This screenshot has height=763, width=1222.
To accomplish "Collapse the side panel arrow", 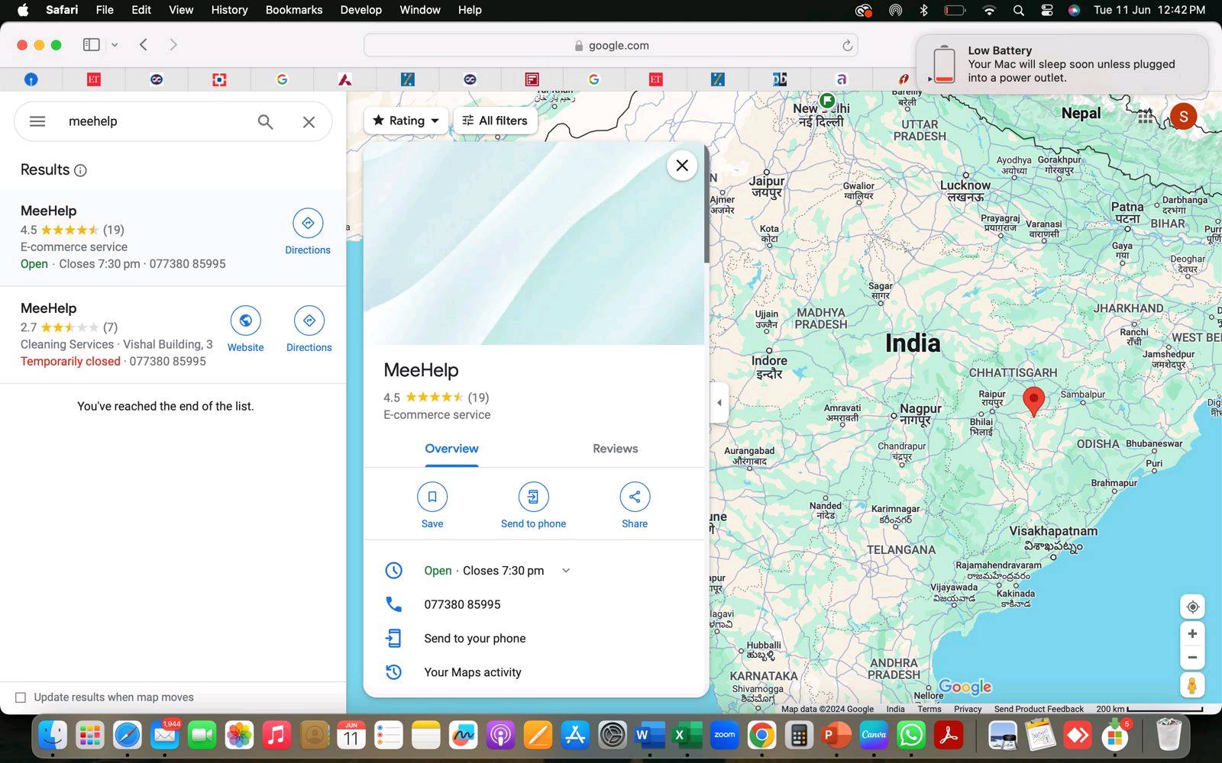I will click(719, 403).
